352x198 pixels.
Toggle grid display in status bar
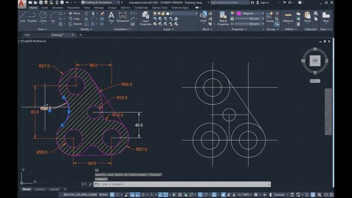[112, 195]
